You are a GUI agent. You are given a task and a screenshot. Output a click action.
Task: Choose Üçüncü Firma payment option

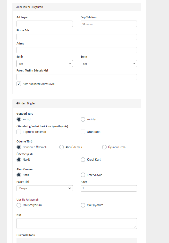(104, 147)
